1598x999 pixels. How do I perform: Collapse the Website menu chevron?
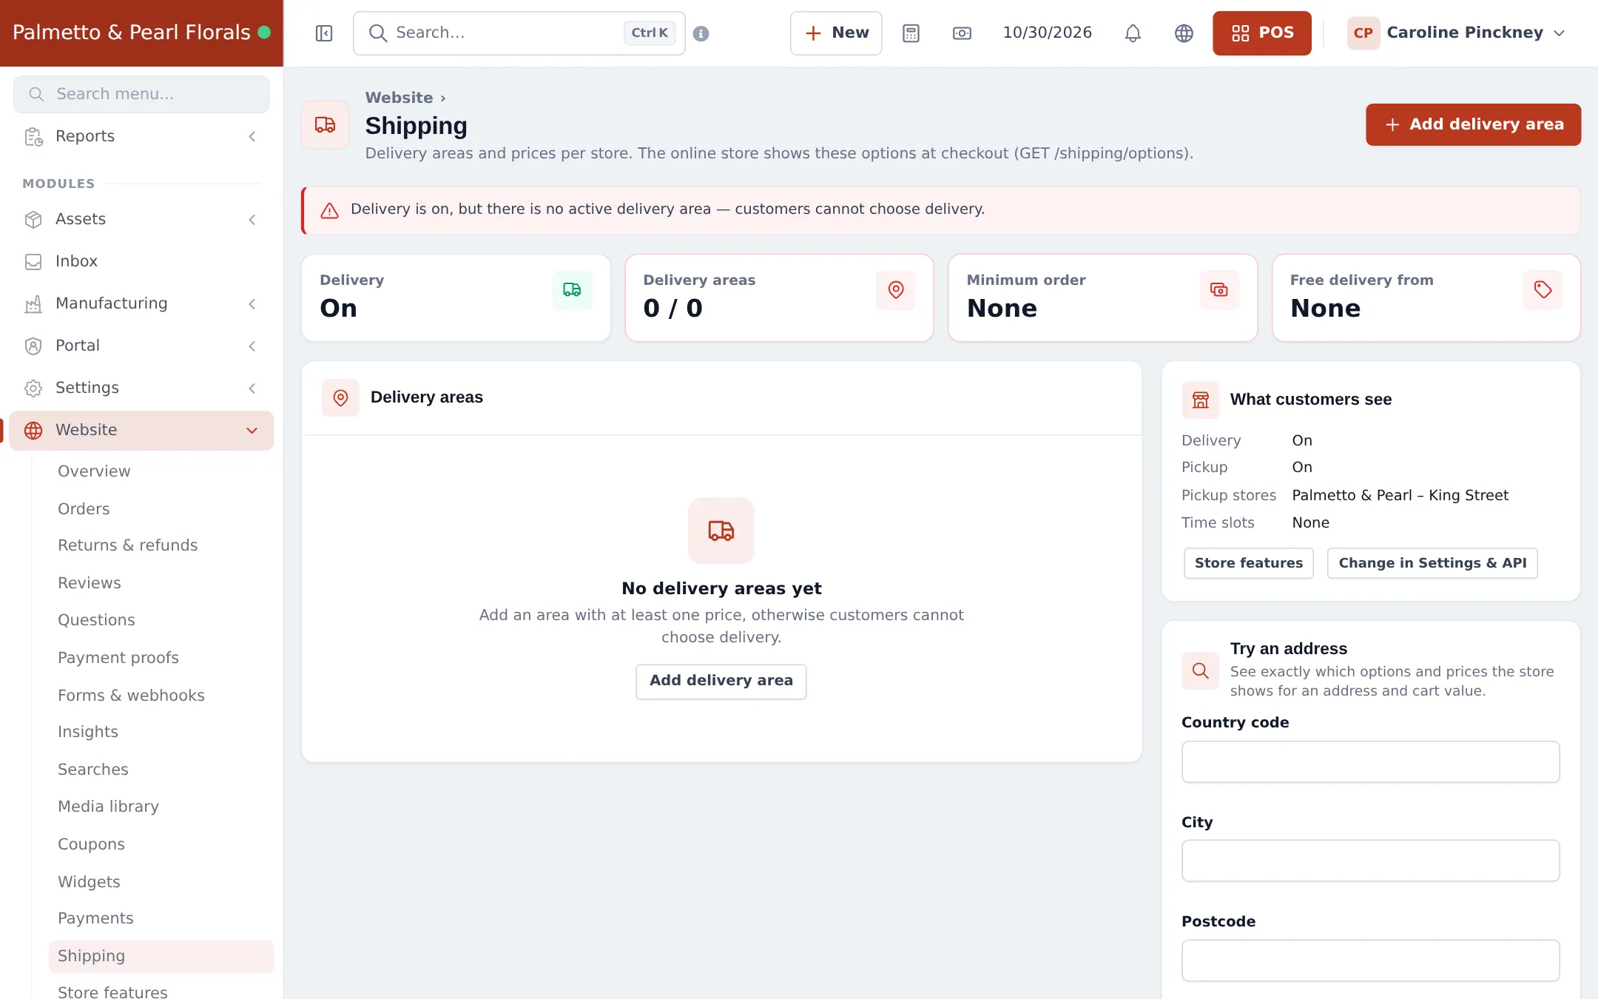[252, 431]
